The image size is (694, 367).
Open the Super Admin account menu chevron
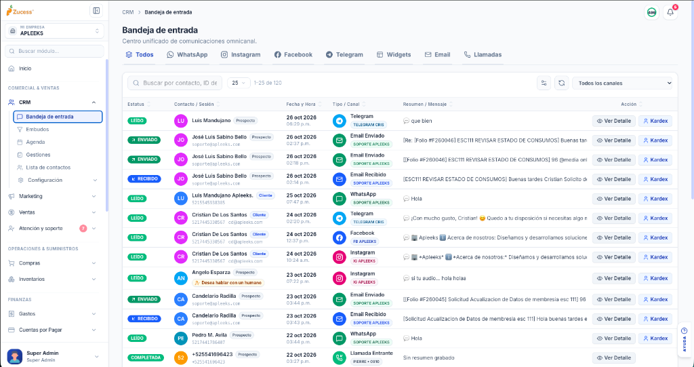(96, 356)
